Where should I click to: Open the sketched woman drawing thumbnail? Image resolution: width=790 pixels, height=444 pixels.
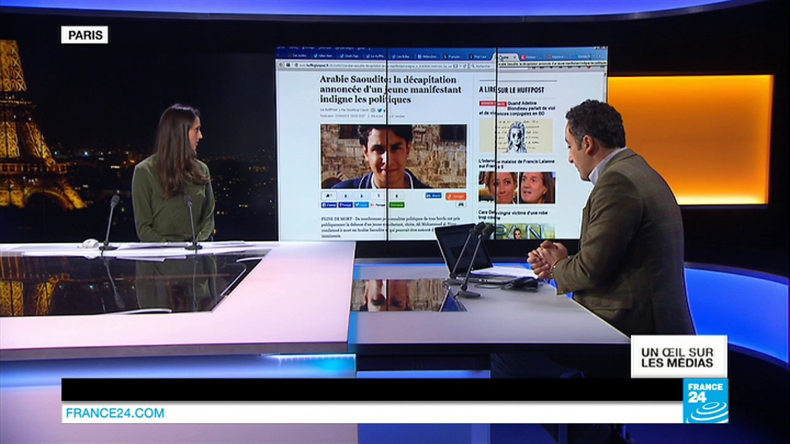pos(516,136)
